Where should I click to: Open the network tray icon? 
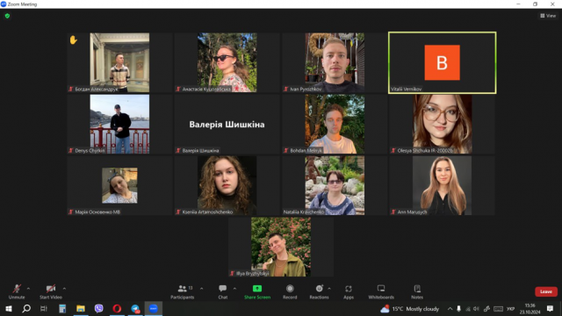click(x=468, y=309)
